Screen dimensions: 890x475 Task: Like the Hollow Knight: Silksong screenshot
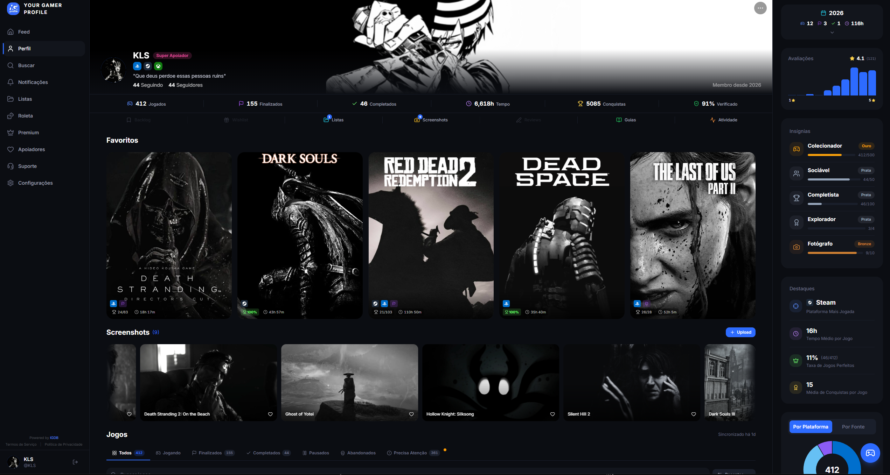tap(552, 414)
